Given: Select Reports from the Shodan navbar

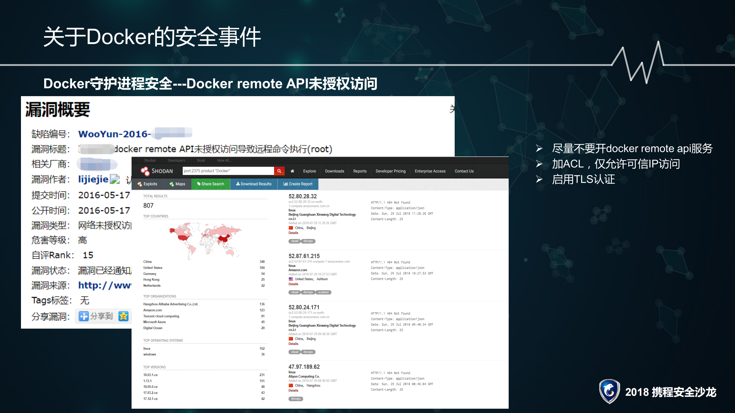Looking at the screenshot, I should 360,171.
